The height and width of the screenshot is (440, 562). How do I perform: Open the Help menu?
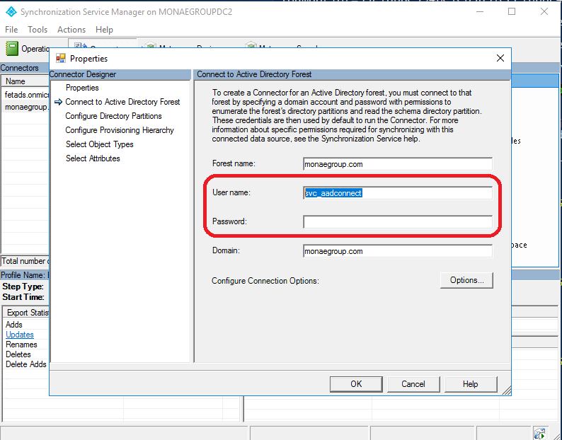pos(104,30)
